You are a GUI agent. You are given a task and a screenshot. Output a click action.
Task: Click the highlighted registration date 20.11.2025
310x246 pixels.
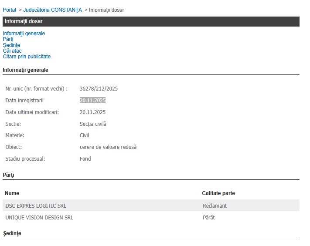tap(92, 101)
